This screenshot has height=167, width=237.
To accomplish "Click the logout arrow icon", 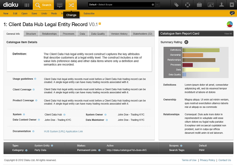I will coord(232,5).
